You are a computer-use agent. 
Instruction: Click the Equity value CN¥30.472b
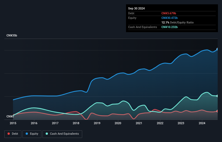point(170,18)
